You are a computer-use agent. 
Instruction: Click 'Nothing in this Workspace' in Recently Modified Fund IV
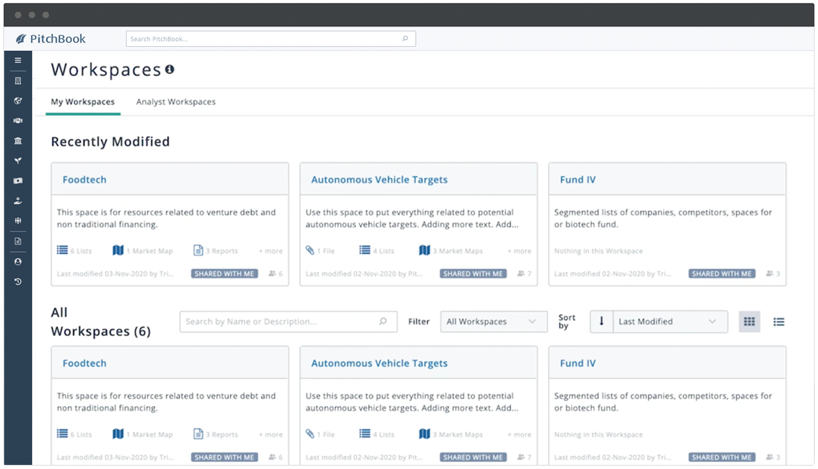click(x=598, y=251)
